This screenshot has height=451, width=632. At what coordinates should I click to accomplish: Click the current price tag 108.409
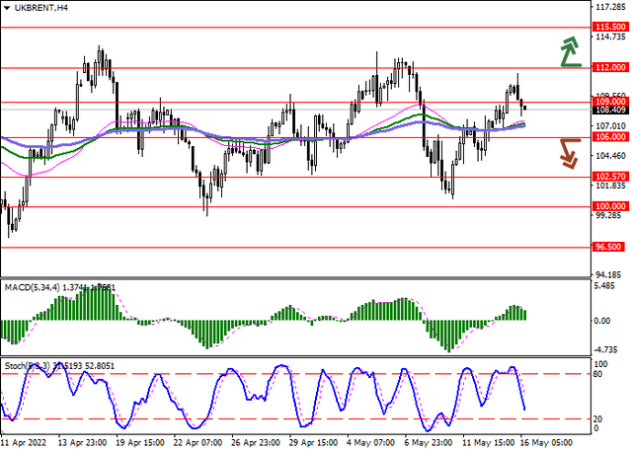[610, 110]
